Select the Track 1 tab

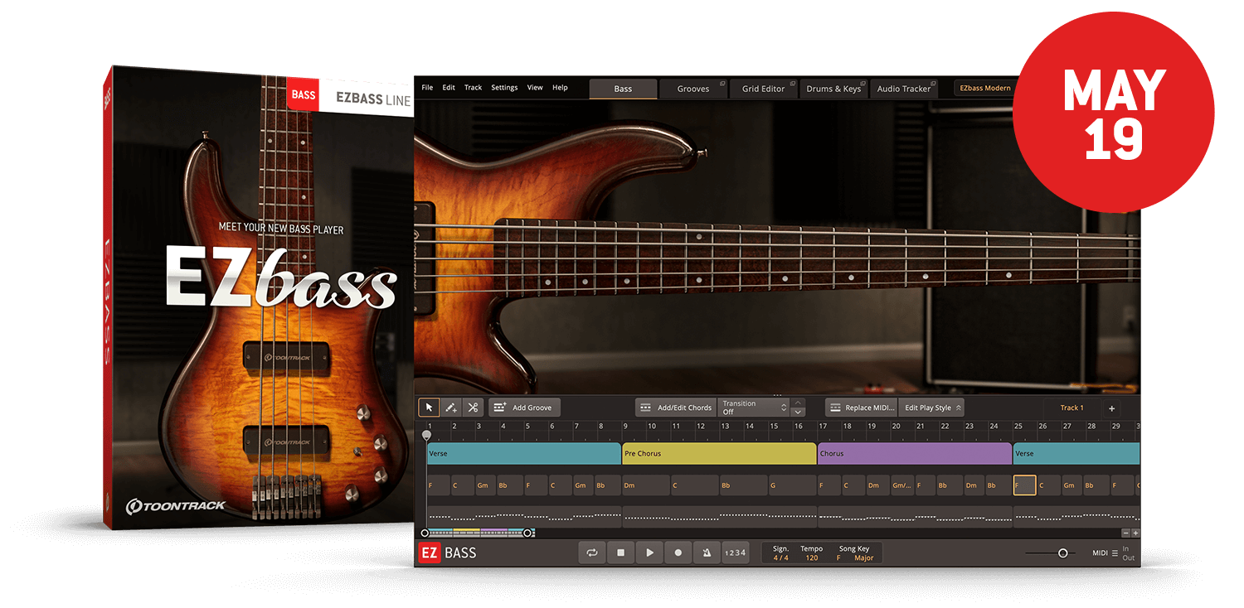coord(1071,408)
